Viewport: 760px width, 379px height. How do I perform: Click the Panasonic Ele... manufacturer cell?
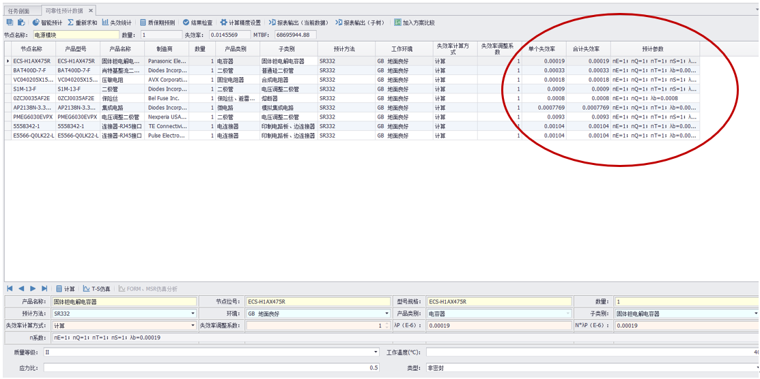[x=167, y=61]
